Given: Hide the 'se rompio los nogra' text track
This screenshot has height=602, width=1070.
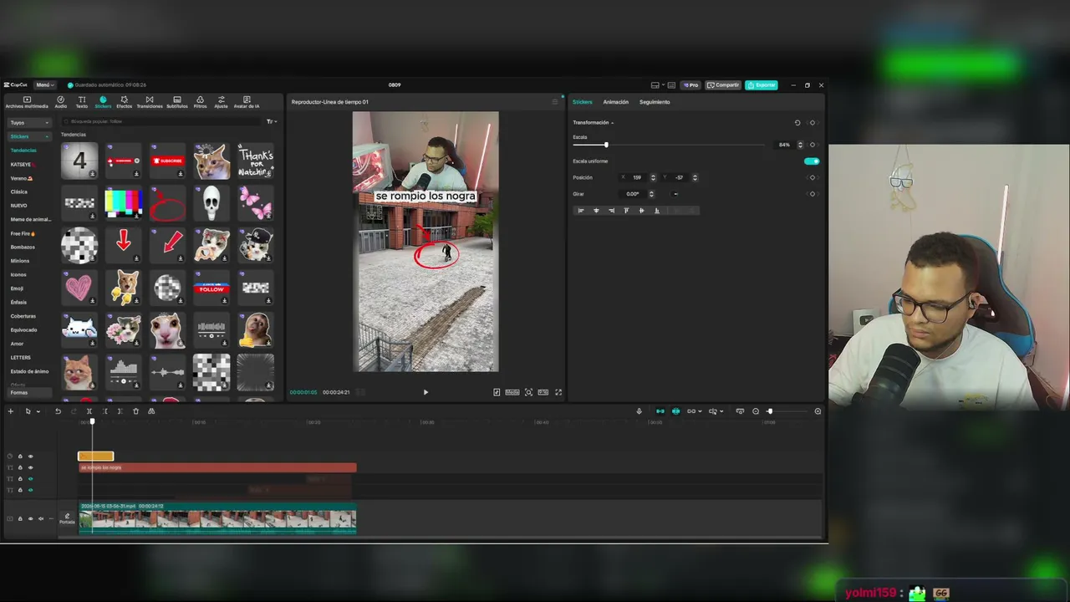Looking at the screenshot, I should (31, 467).
